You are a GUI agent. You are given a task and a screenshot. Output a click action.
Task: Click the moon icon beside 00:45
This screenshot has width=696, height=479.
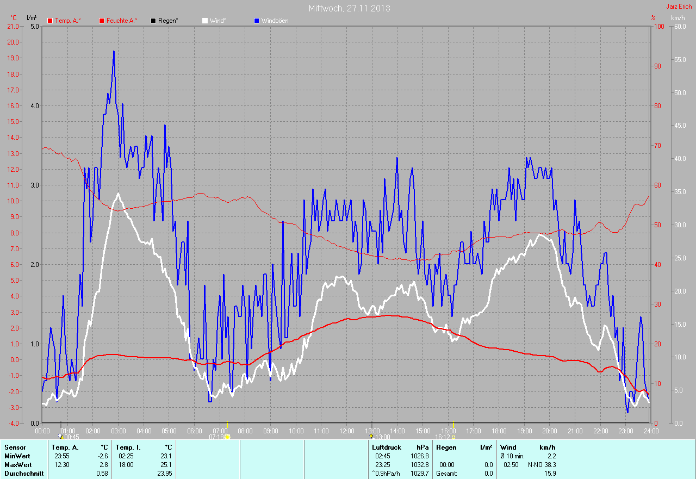60,437
